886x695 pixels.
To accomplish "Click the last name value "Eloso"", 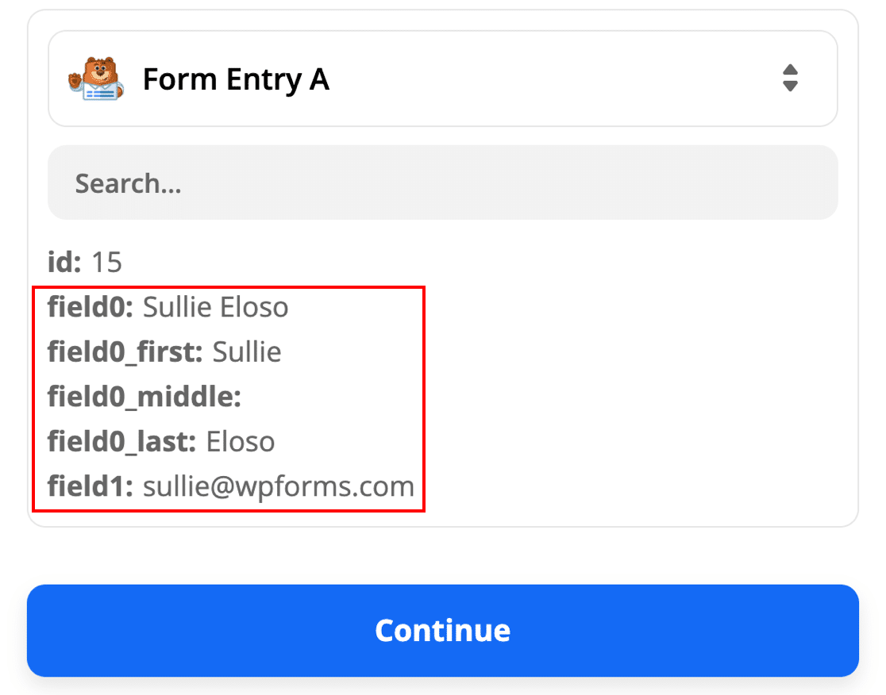I will tap(241, 442).
